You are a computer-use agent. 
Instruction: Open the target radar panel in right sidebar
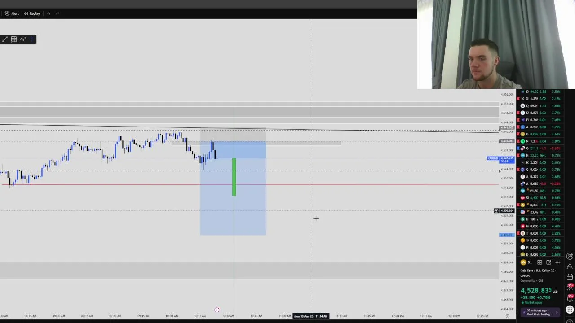click(570, 256)
